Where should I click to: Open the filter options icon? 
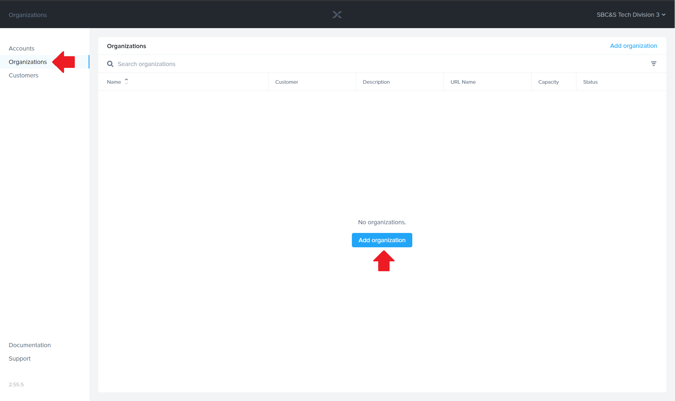[x=654, y=64]
